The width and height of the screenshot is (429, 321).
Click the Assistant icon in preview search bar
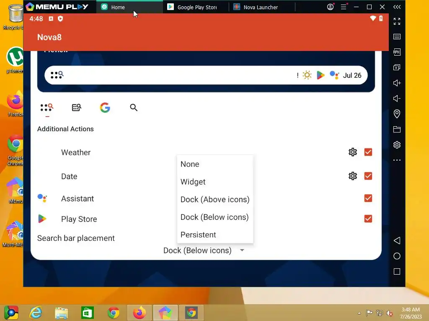(x=334, y=75)
